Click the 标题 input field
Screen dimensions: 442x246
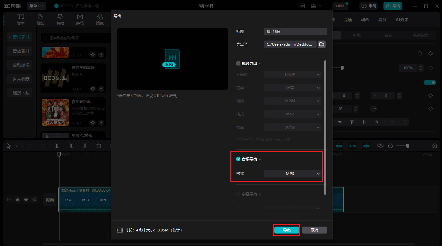[x=295, y=32]
